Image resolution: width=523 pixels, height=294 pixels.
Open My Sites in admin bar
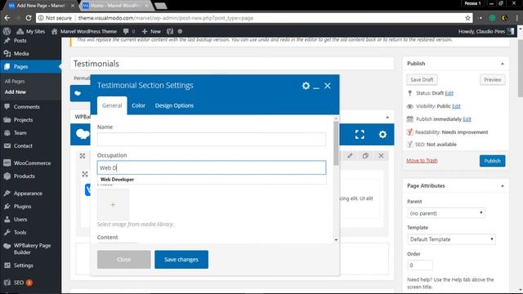pos(31,31)
